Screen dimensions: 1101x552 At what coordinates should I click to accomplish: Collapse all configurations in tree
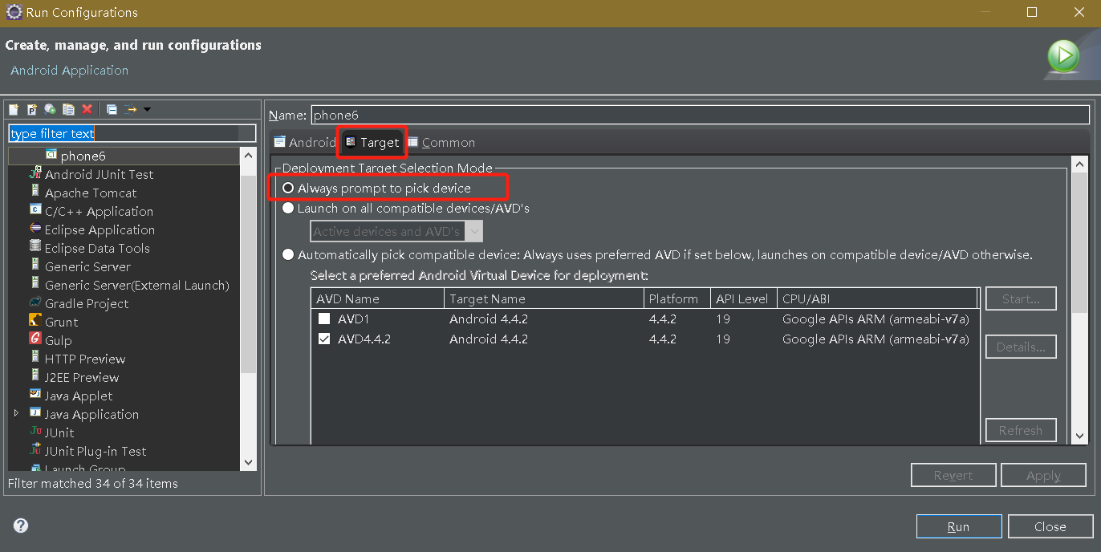tap(112, 109)
